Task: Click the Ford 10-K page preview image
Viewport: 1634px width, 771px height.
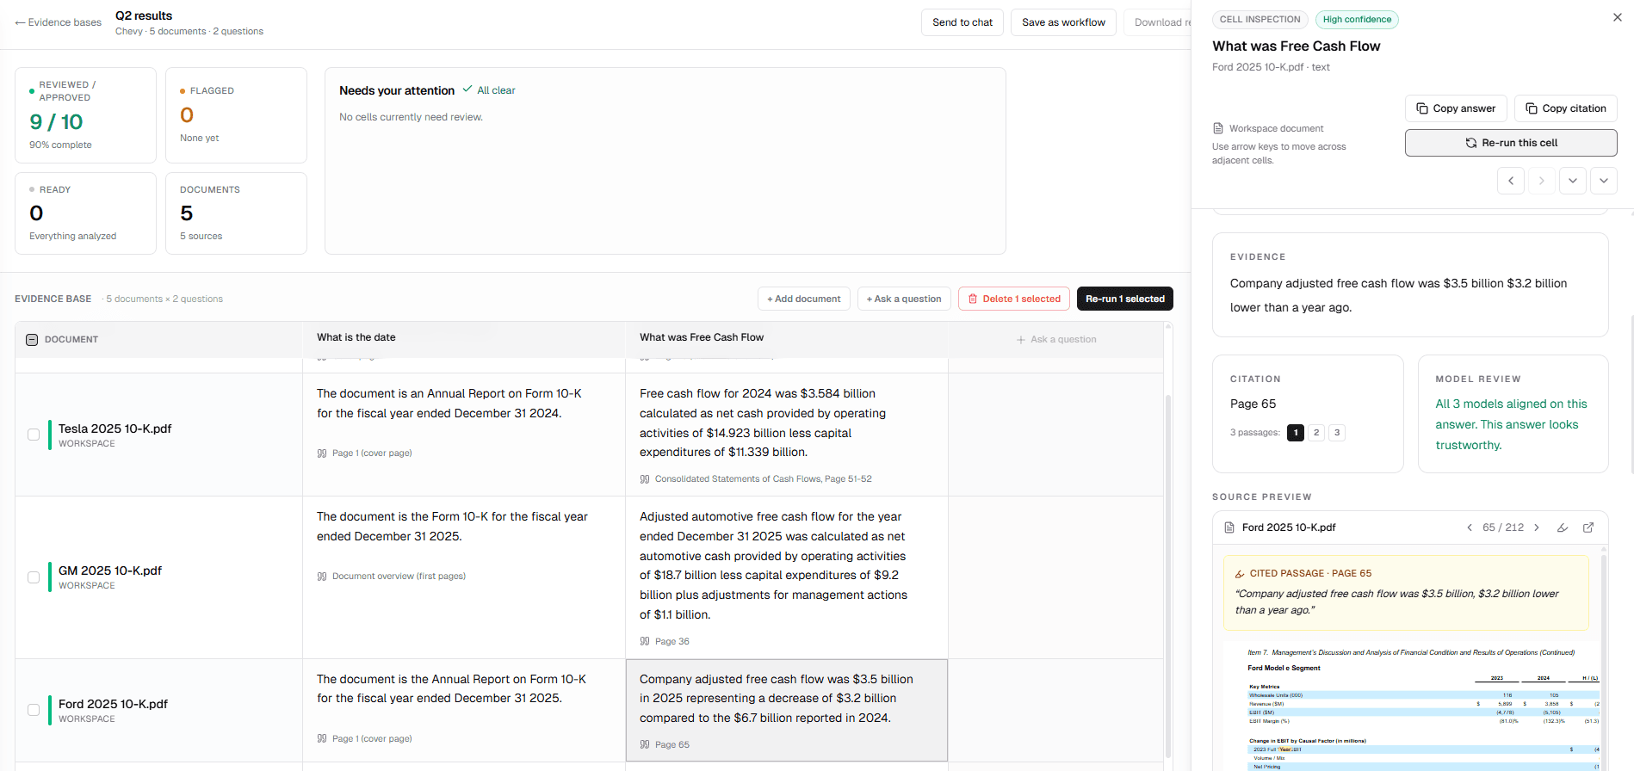Action: coord(1411,706)
